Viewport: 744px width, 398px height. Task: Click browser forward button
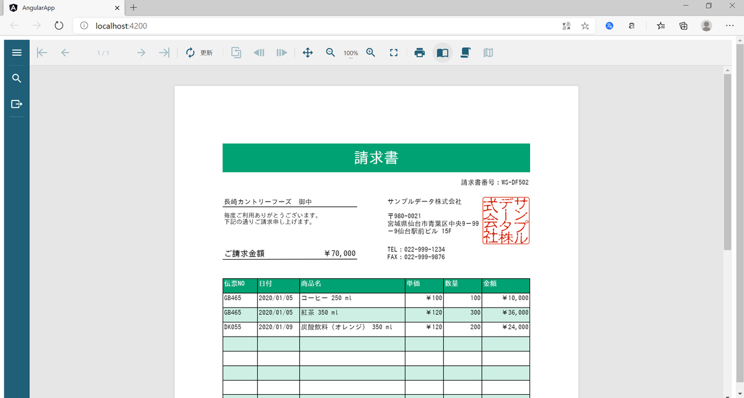point(37,25)
